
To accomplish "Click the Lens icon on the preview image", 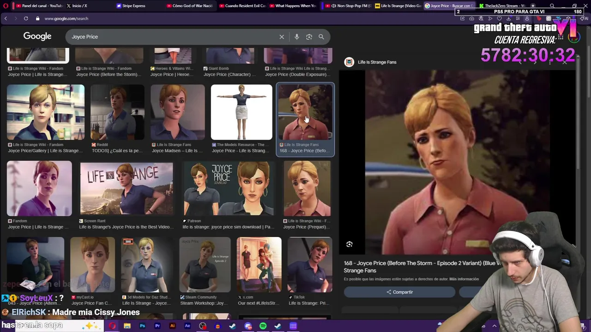I will tap(350, 244).
